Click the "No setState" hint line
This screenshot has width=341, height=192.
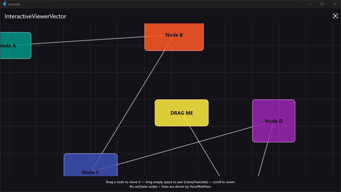170,187
